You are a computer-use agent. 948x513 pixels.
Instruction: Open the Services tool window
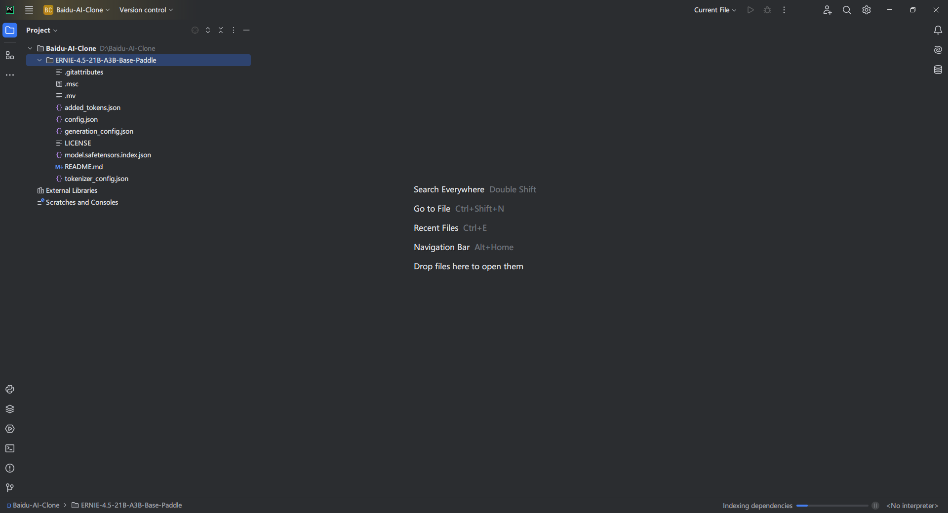10,429
